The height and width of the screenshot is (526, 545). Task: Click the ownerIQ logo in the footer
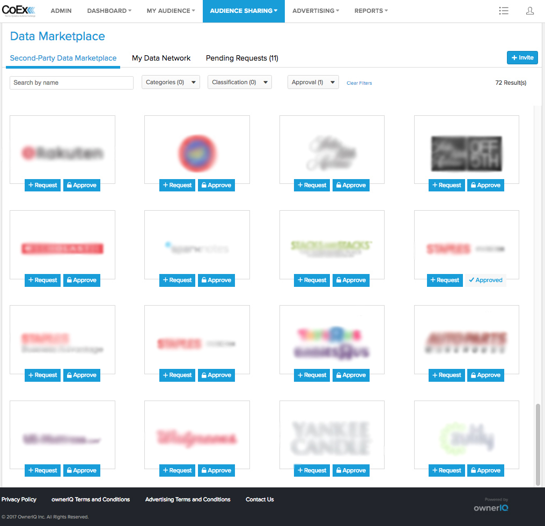point(491,508)
